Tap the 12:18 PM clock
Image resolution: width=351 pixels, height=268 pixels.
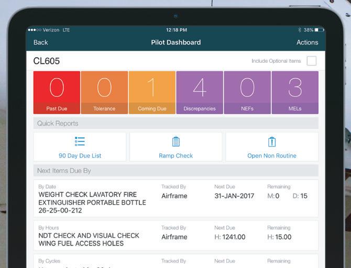coord(177,30)
